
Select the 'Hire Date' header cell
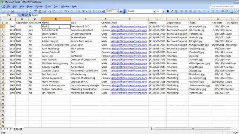[218, 23]
